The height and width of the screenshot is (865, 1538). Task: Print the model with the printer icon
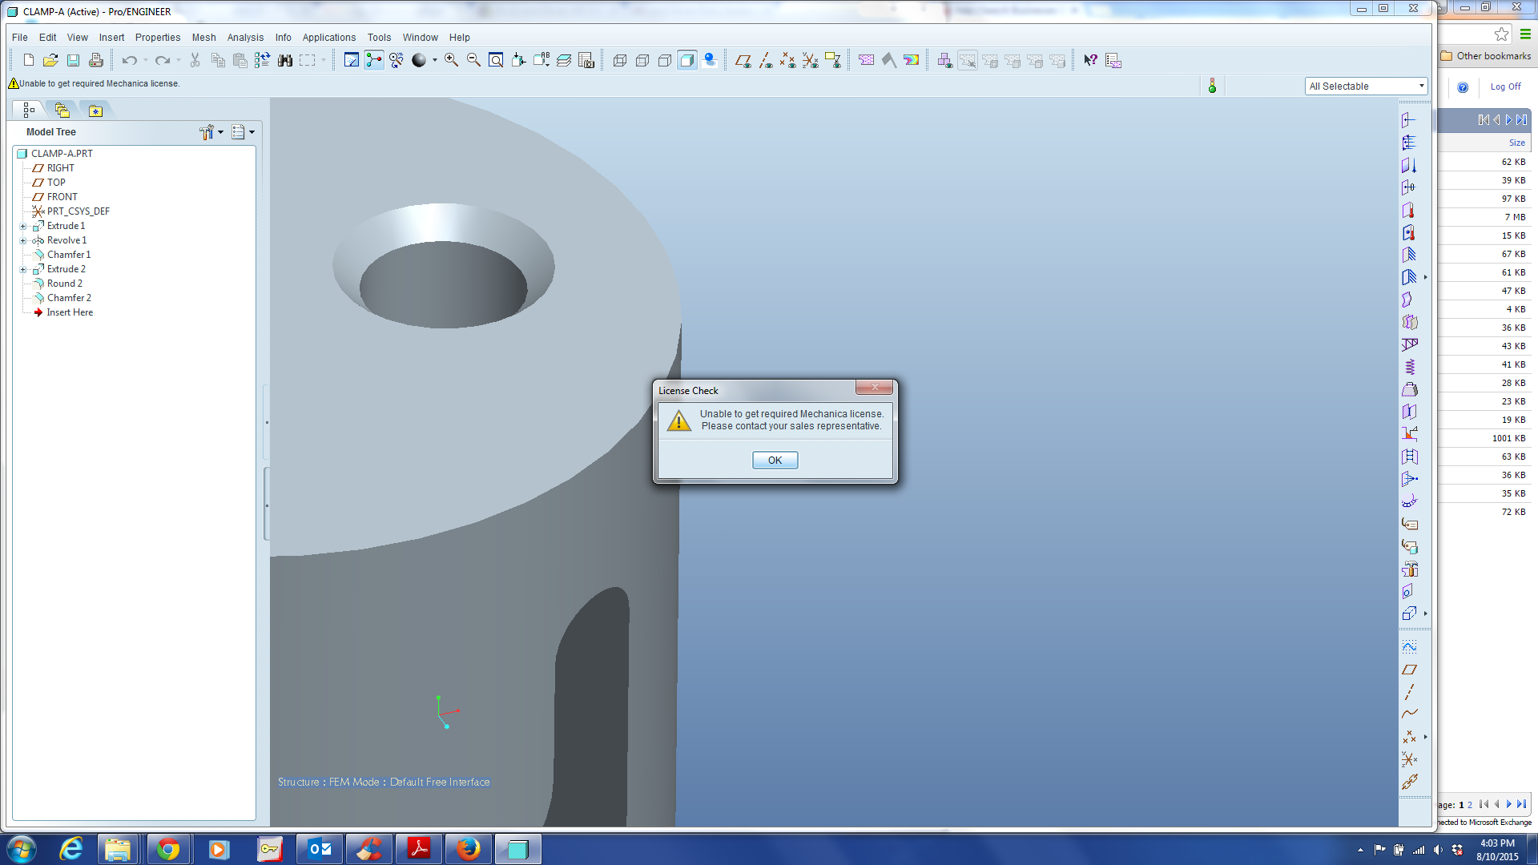(95, 60)
